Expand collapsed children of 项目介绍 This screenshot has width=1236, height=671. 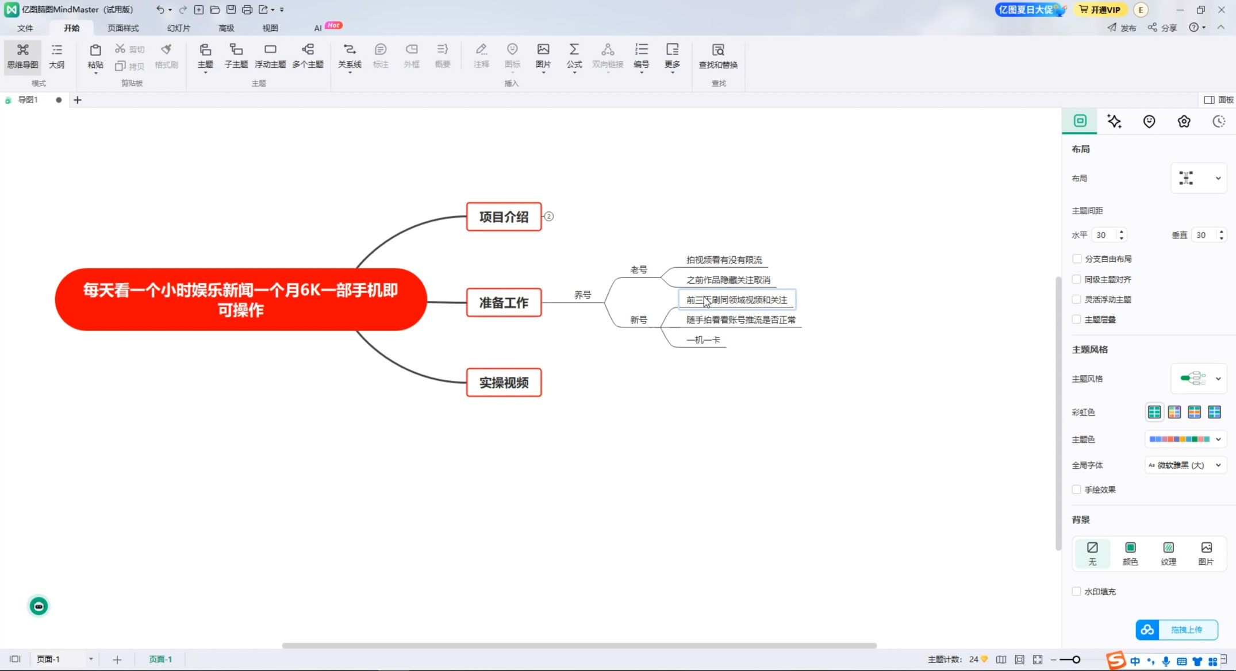(548, 217)
